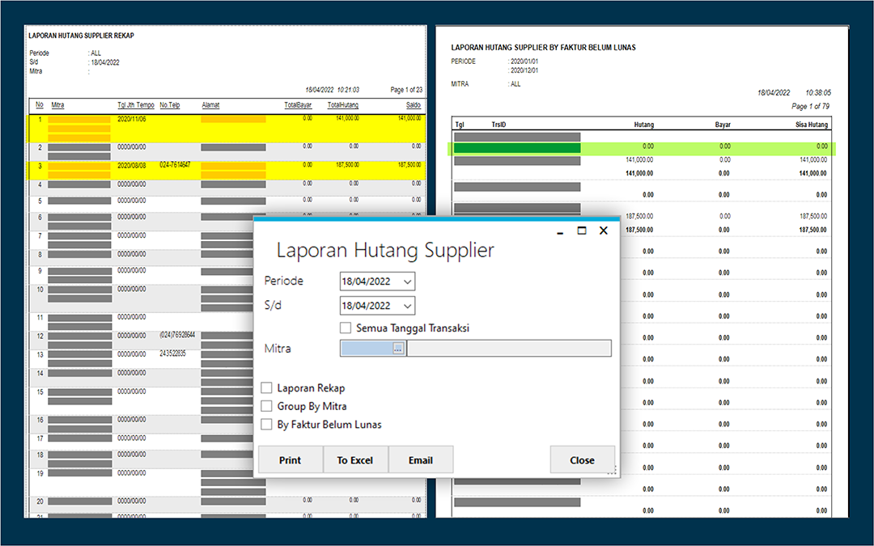This screenshot has width=874, height=546.
Task: Click the green highlighted row in faktur report
Action: coord(642,147)
